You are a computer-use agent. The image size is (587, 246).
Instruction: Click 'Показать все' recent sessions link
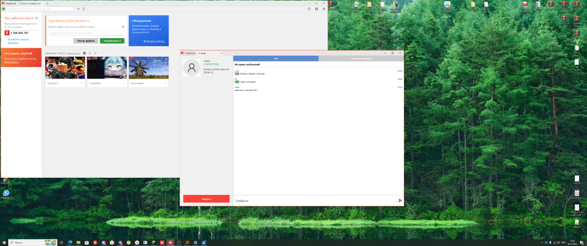point(74,53)
